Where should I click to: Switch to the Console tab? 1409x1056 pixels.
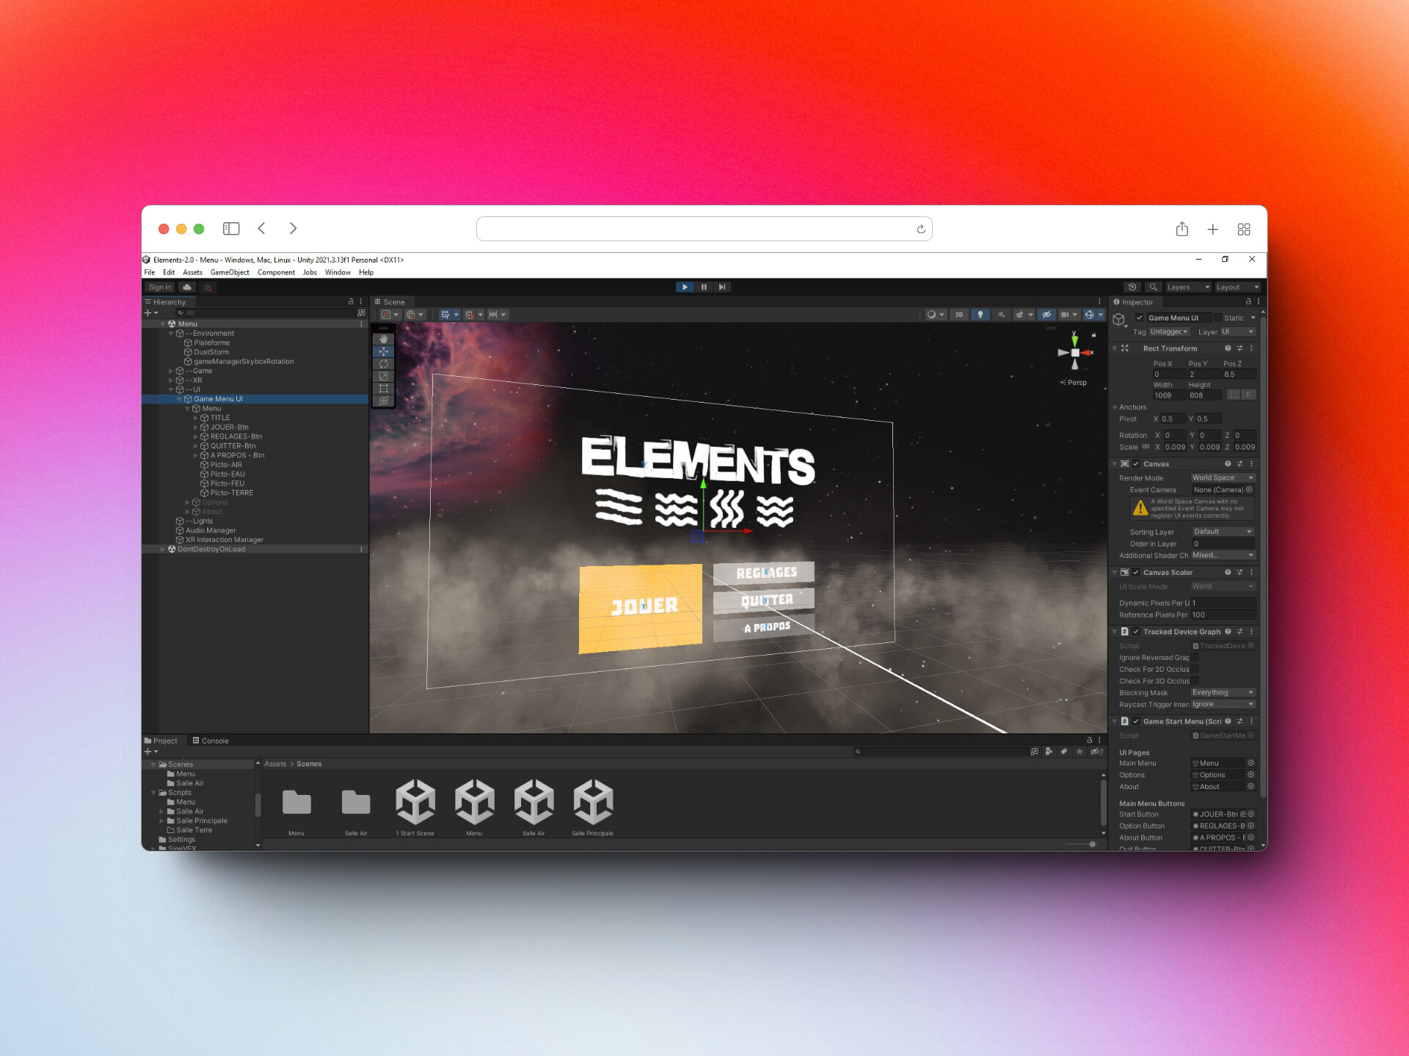pos(211,741)
